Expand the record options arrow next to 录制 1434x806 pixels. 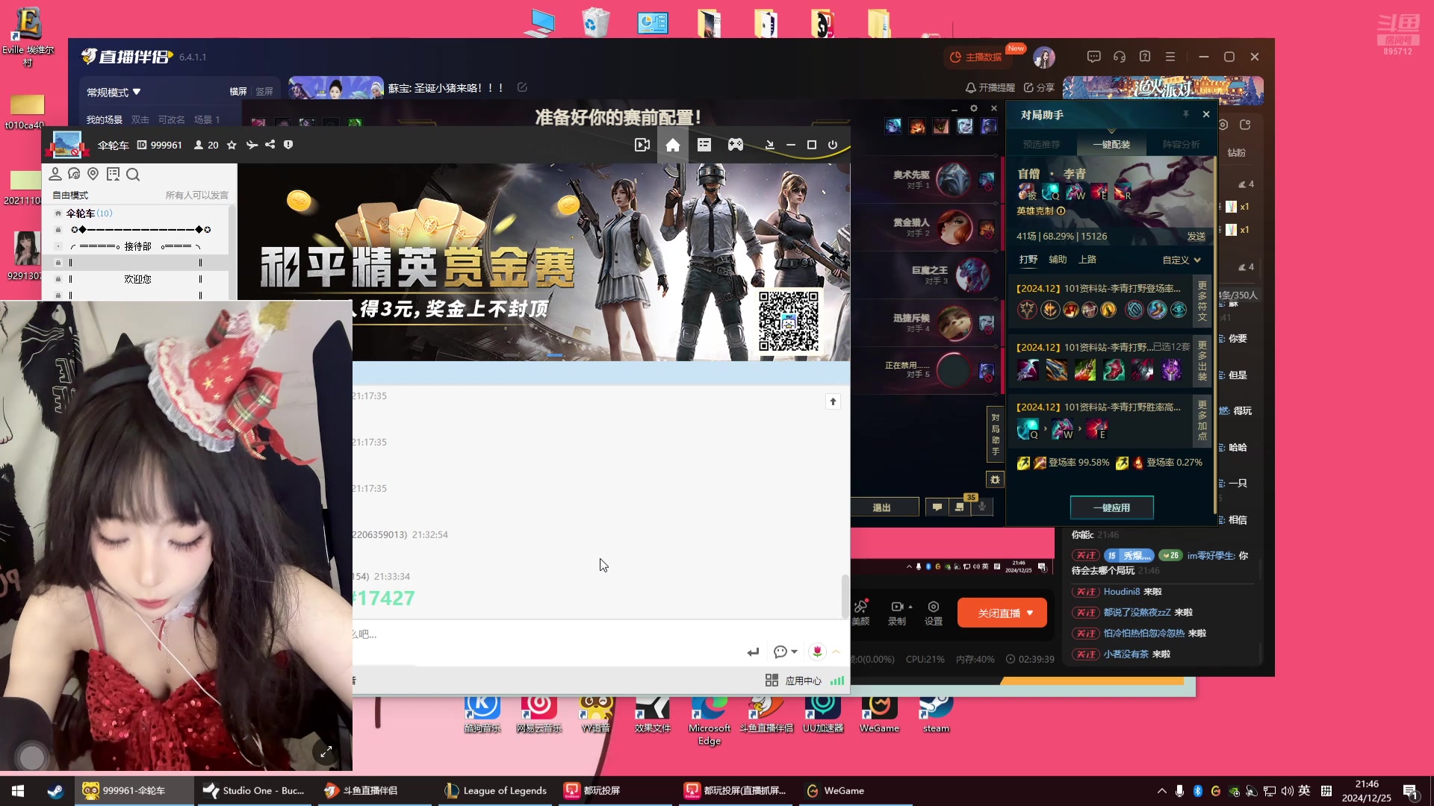(910, 607)
